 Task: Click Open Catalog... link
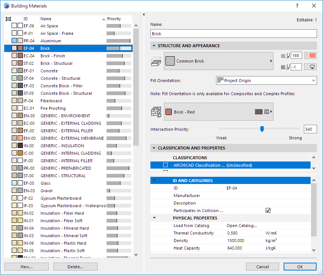(242, 226)
